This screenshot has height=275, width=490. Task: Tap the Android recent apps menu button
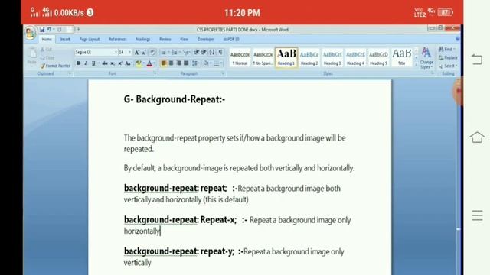tap(477, 215)
